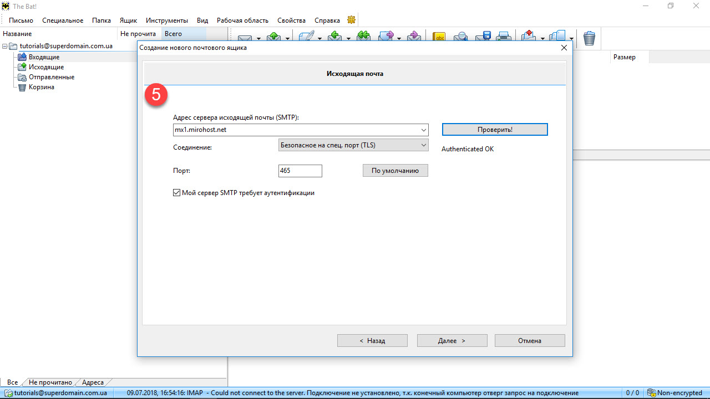This screenshot has height=399, width=710.
Task: Click the Порт field showing 465
Action: 300,171
